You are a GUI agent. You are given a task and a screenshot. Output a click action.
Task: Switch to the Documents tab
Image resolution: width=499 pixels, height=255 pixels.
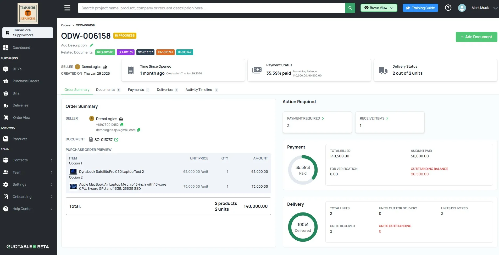click(x=105, y=90)
